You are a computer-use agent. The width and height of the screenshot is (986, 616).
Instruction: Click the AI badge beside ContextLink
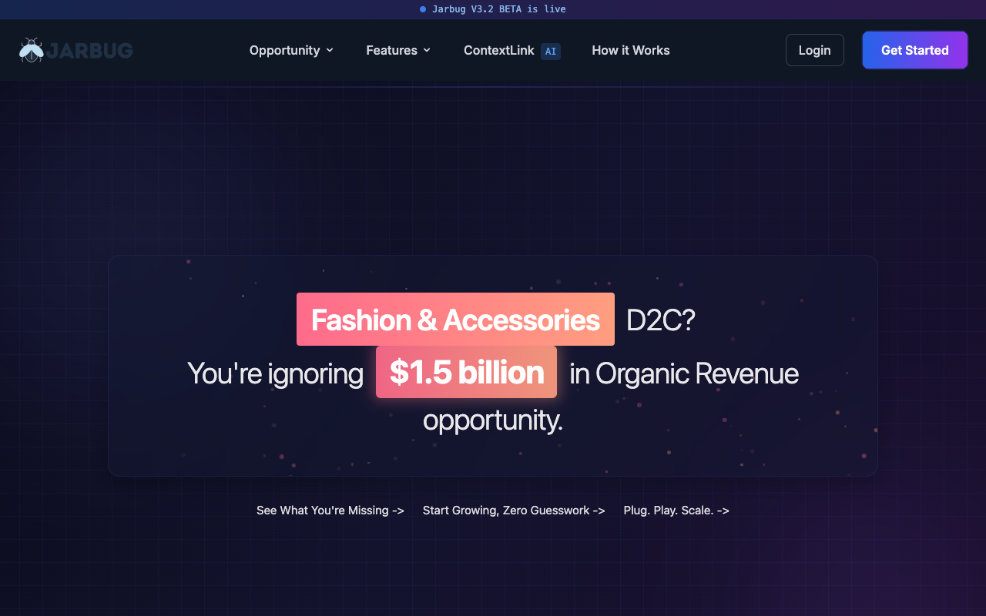(551, 51)
